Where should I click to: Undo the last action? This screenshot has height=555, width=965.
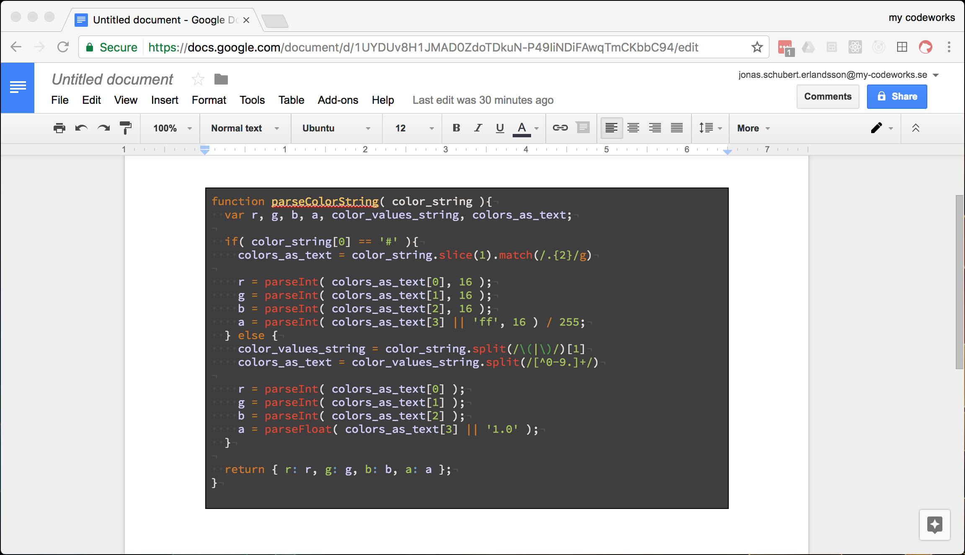[81, 128]
